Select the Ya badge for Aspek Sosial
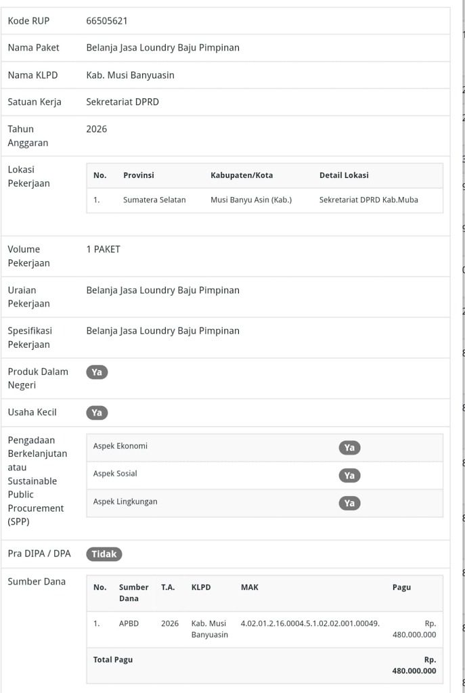Viewport: 465px width, 693px height. (x=349, y=476)
